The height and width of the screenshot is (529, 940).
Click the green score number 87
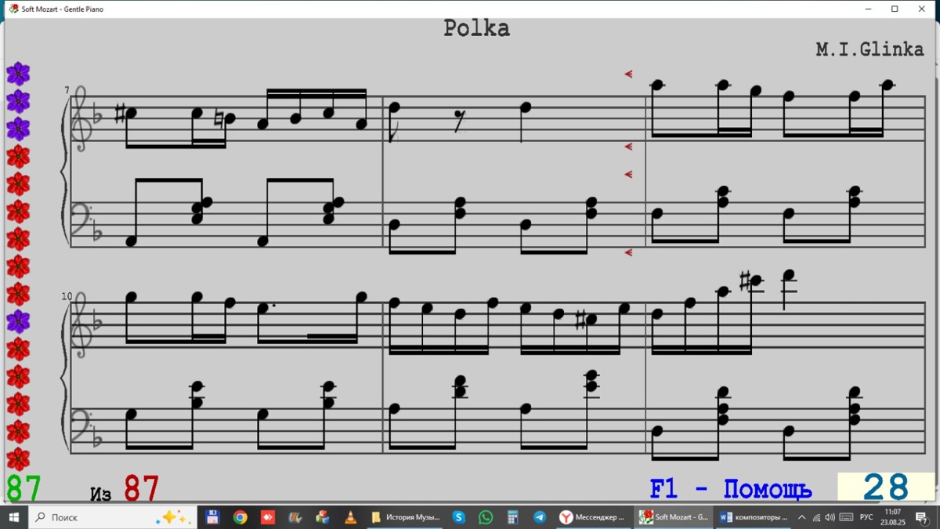click(x=23, y=488)
